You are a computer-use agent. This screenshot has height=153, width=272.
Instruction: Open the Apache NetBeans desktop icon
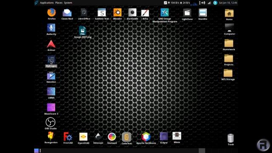tap(146, 137)
